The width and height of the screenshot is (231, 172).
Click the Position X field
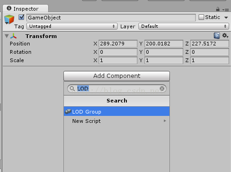click(x=118, y=44)
